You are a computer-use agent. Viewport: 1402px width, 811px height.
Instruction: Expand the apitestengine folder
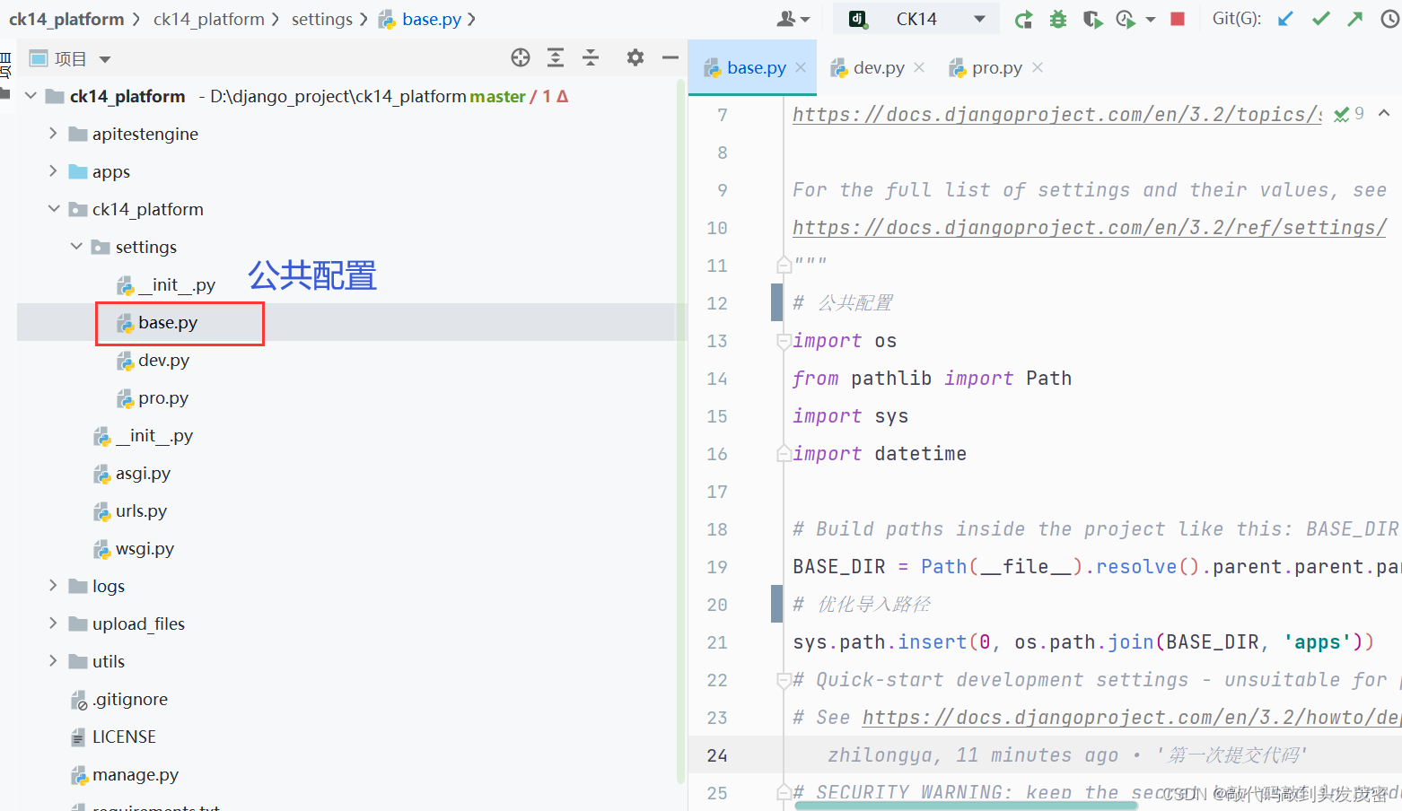[x=53, y=134]
